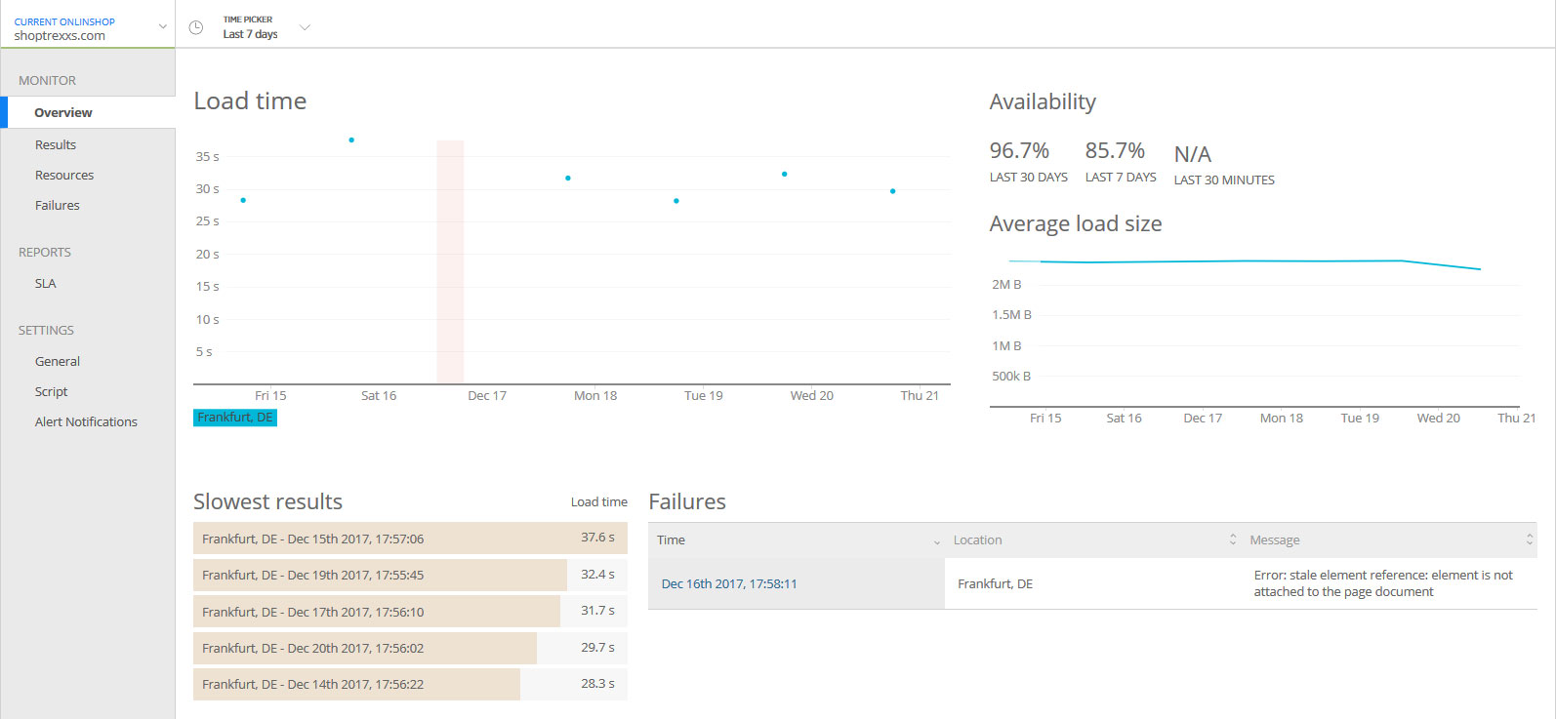Open the Time Picker 'Last 7 days' dropdown
Image resolution: width=1556 pixels, height=719 pixels.
point(305,27)
